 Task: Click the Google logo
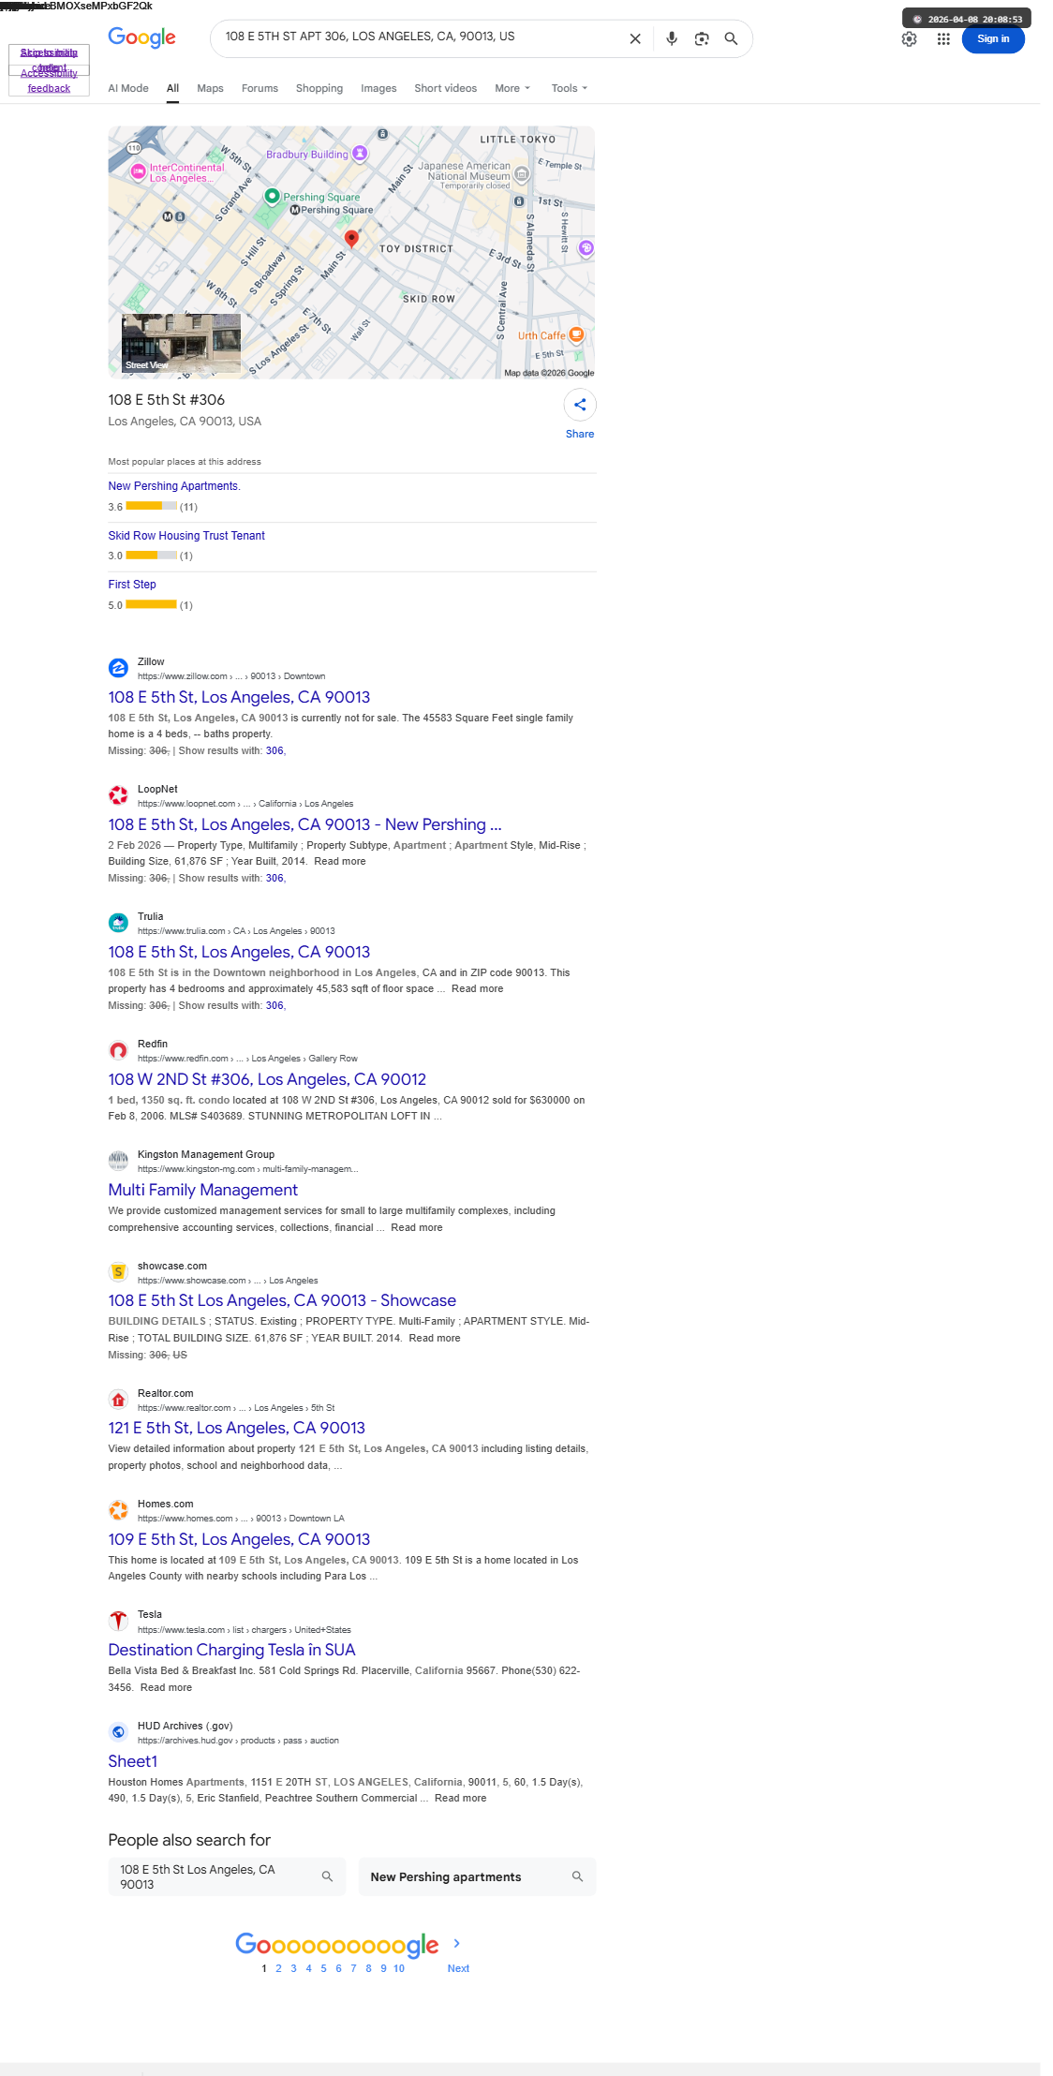click(141, 37)
